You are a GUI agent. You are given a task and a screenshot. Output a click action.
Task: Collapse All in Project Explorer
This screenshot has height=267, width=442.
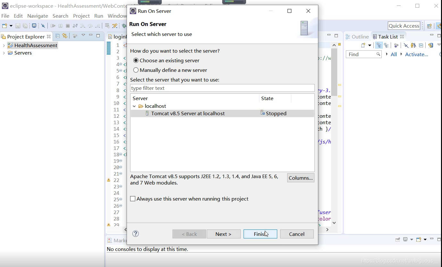(x=58, y=36)
